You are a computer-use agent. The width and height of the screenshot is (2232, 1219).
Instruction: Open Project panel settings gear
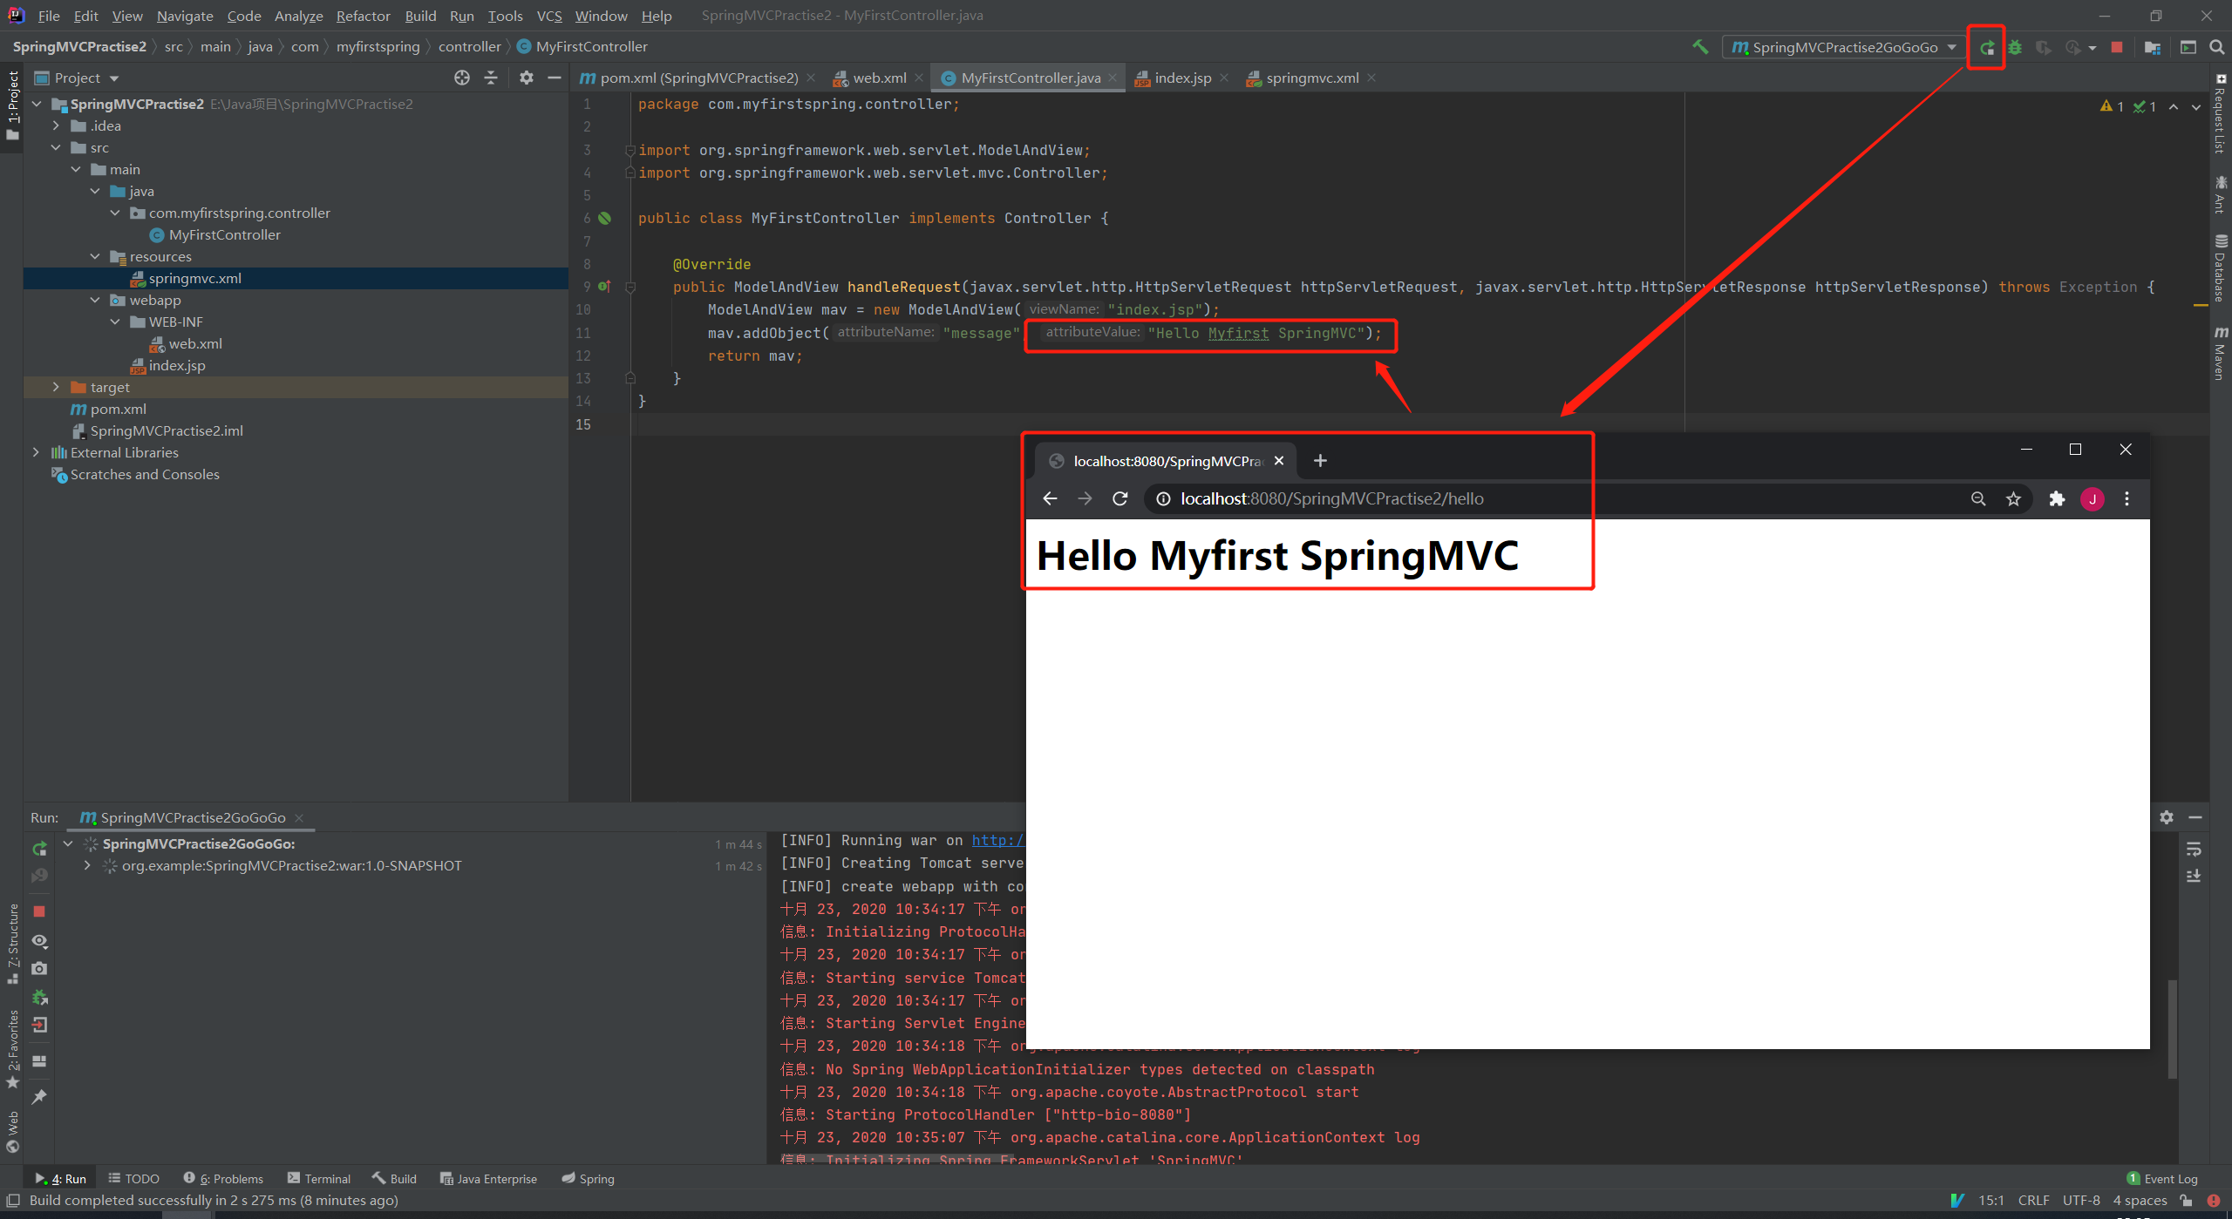(x=526, y=78)
